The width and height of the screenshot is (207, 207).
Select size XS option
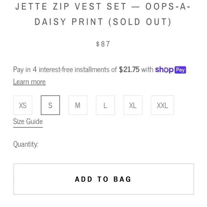pos(23,105)
